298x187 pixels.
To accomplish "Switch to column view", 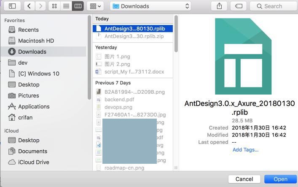I will [x=78, y=6].
